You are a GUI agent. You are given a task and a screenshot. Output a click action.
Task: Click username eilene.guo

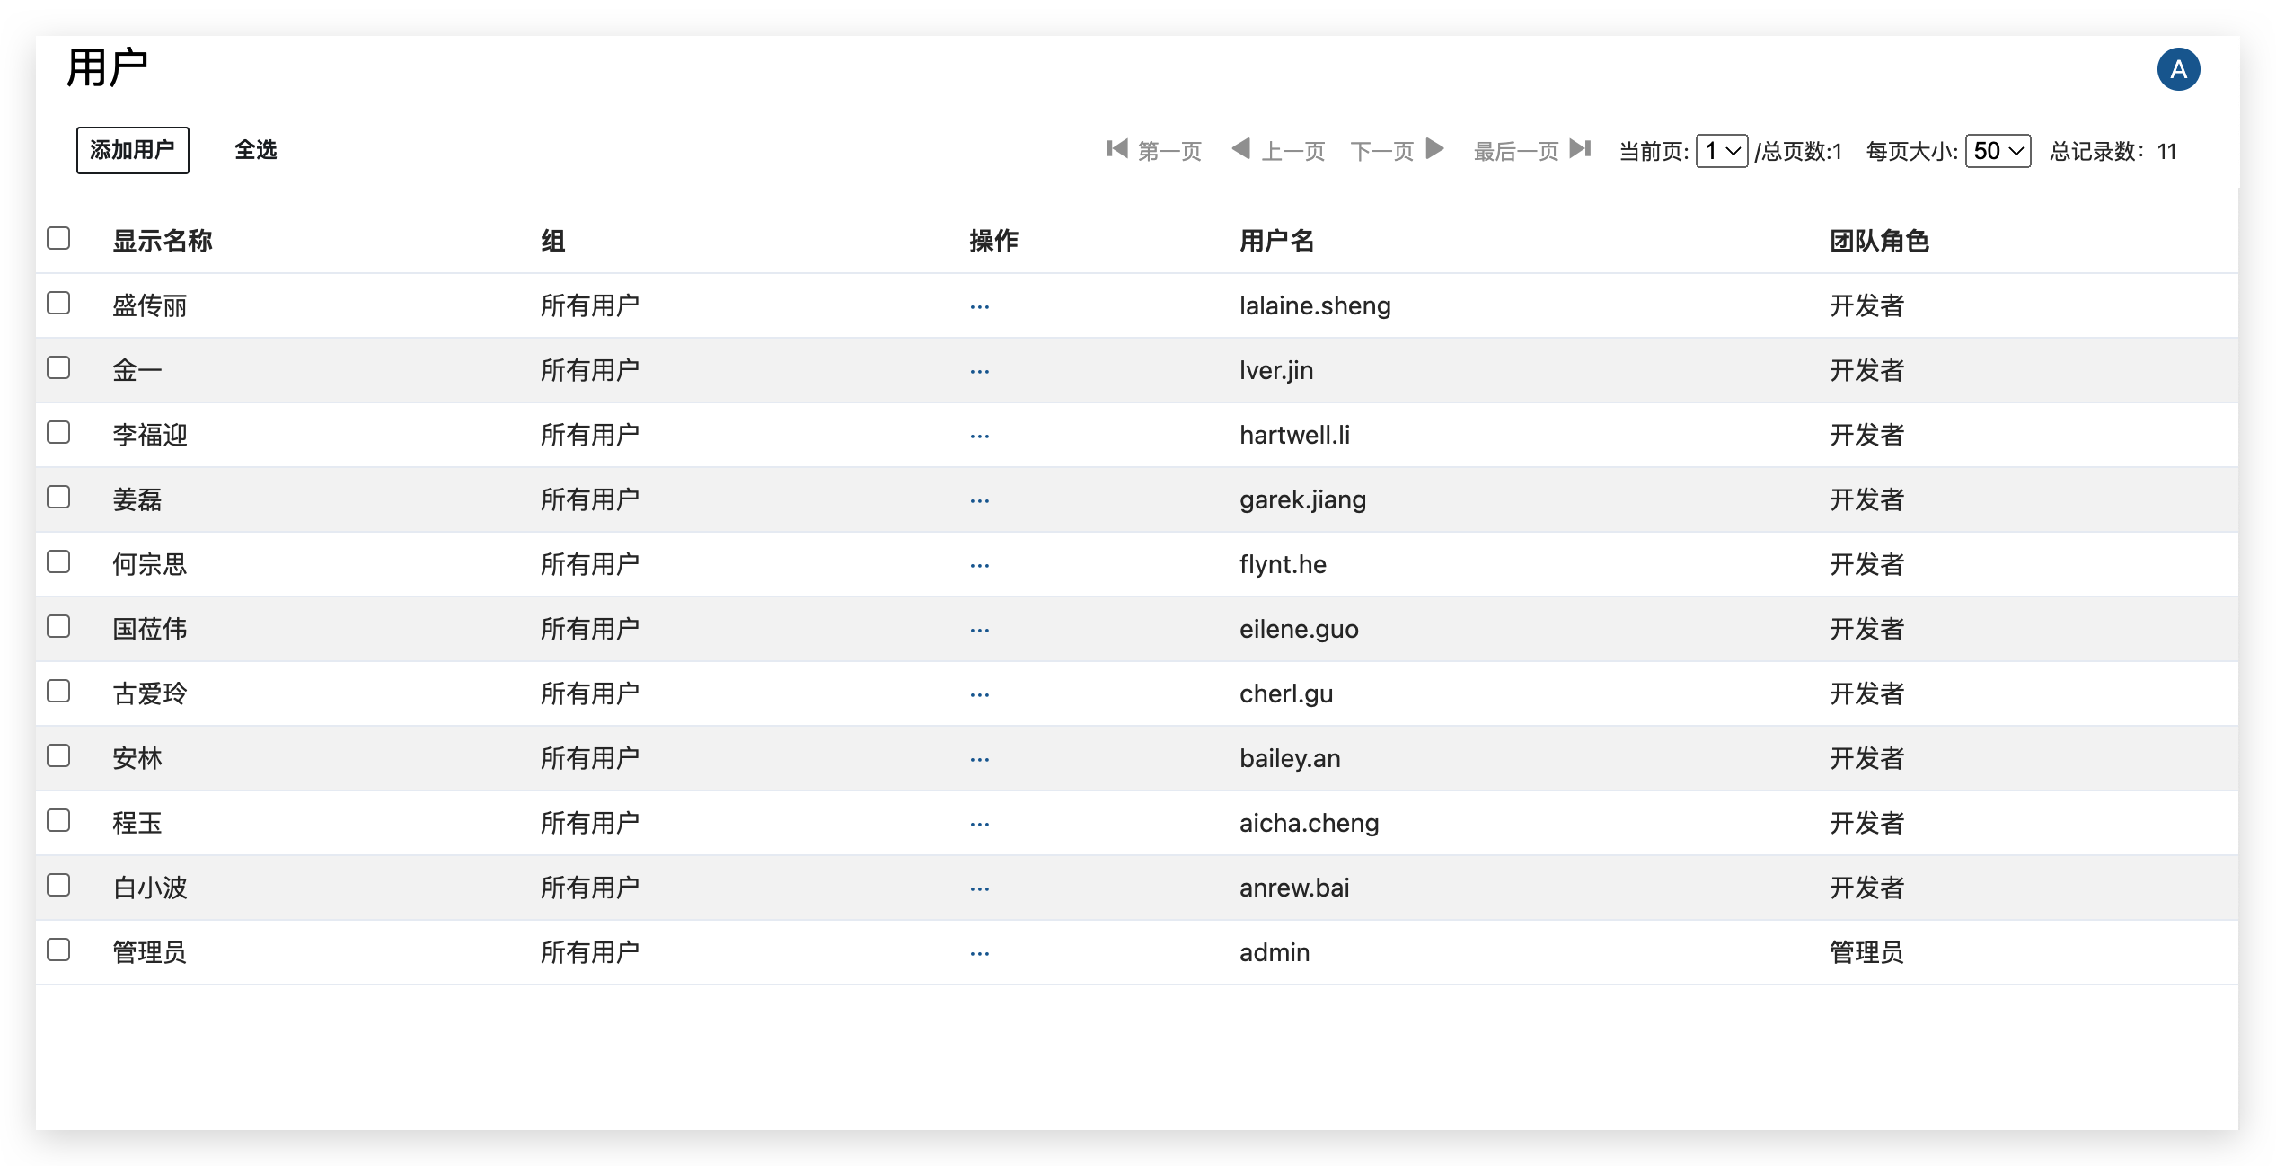(x=1299, y=630)
